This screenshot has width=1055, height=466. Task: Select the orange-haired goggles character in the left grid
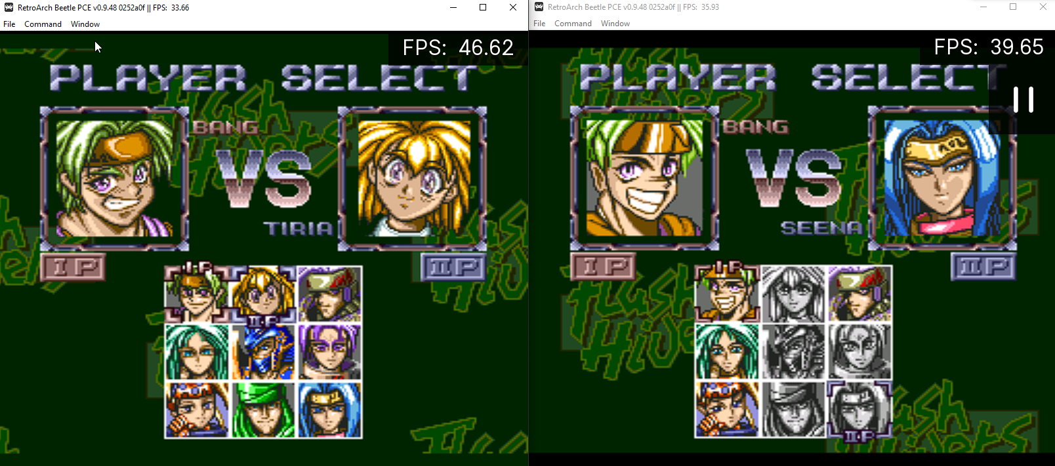pyautogui.click(x=197, y=410)
